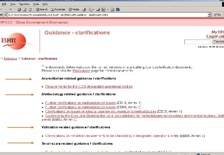Open the Edit menu
The height and width of the screenshot is (155, 224).
point(4,4)
